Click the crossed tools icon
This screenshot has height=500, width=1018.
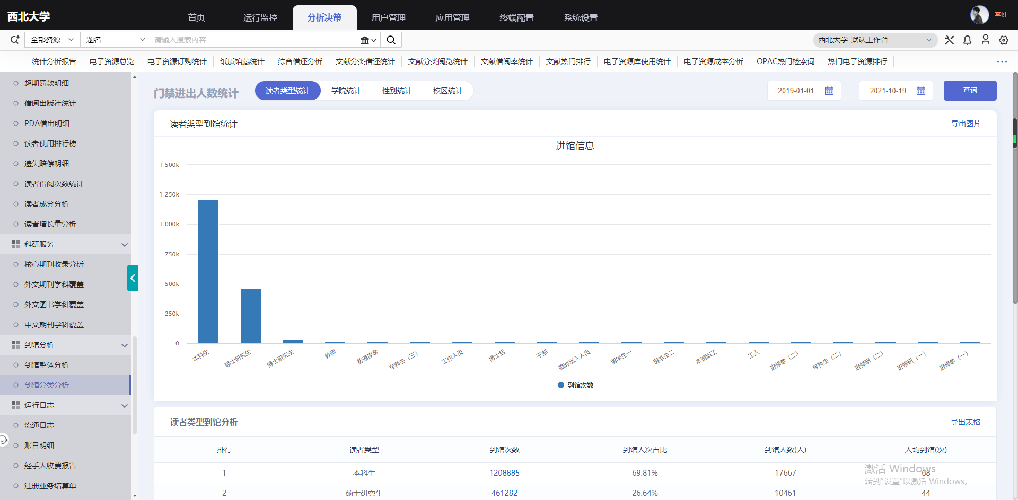point(949,40)
